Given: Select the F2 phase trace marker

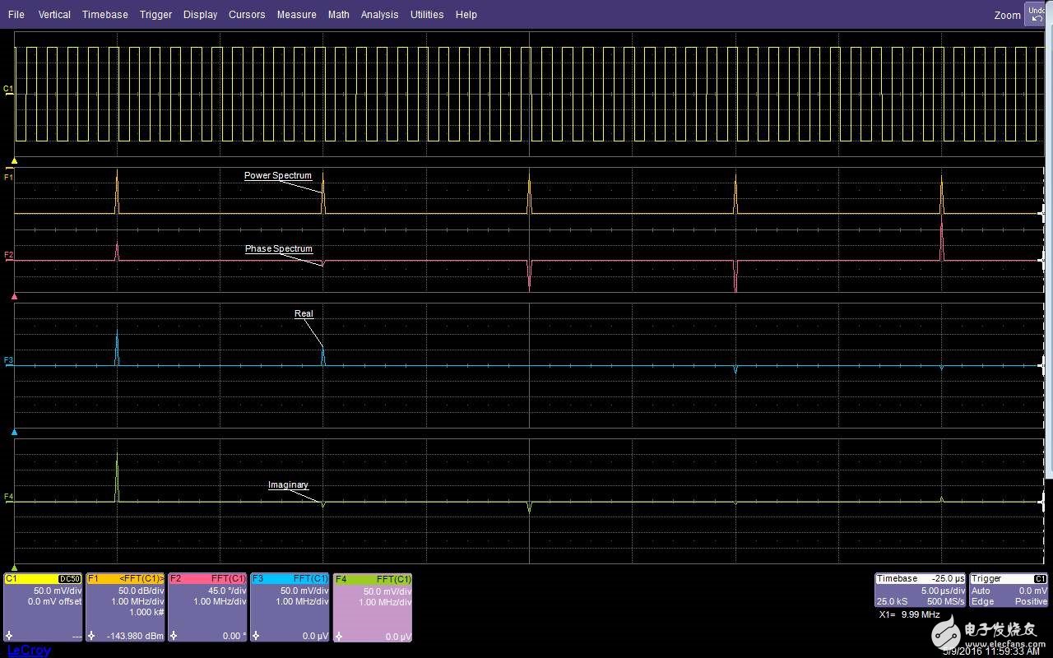Looking at the screenshot, I should [8, 255].
